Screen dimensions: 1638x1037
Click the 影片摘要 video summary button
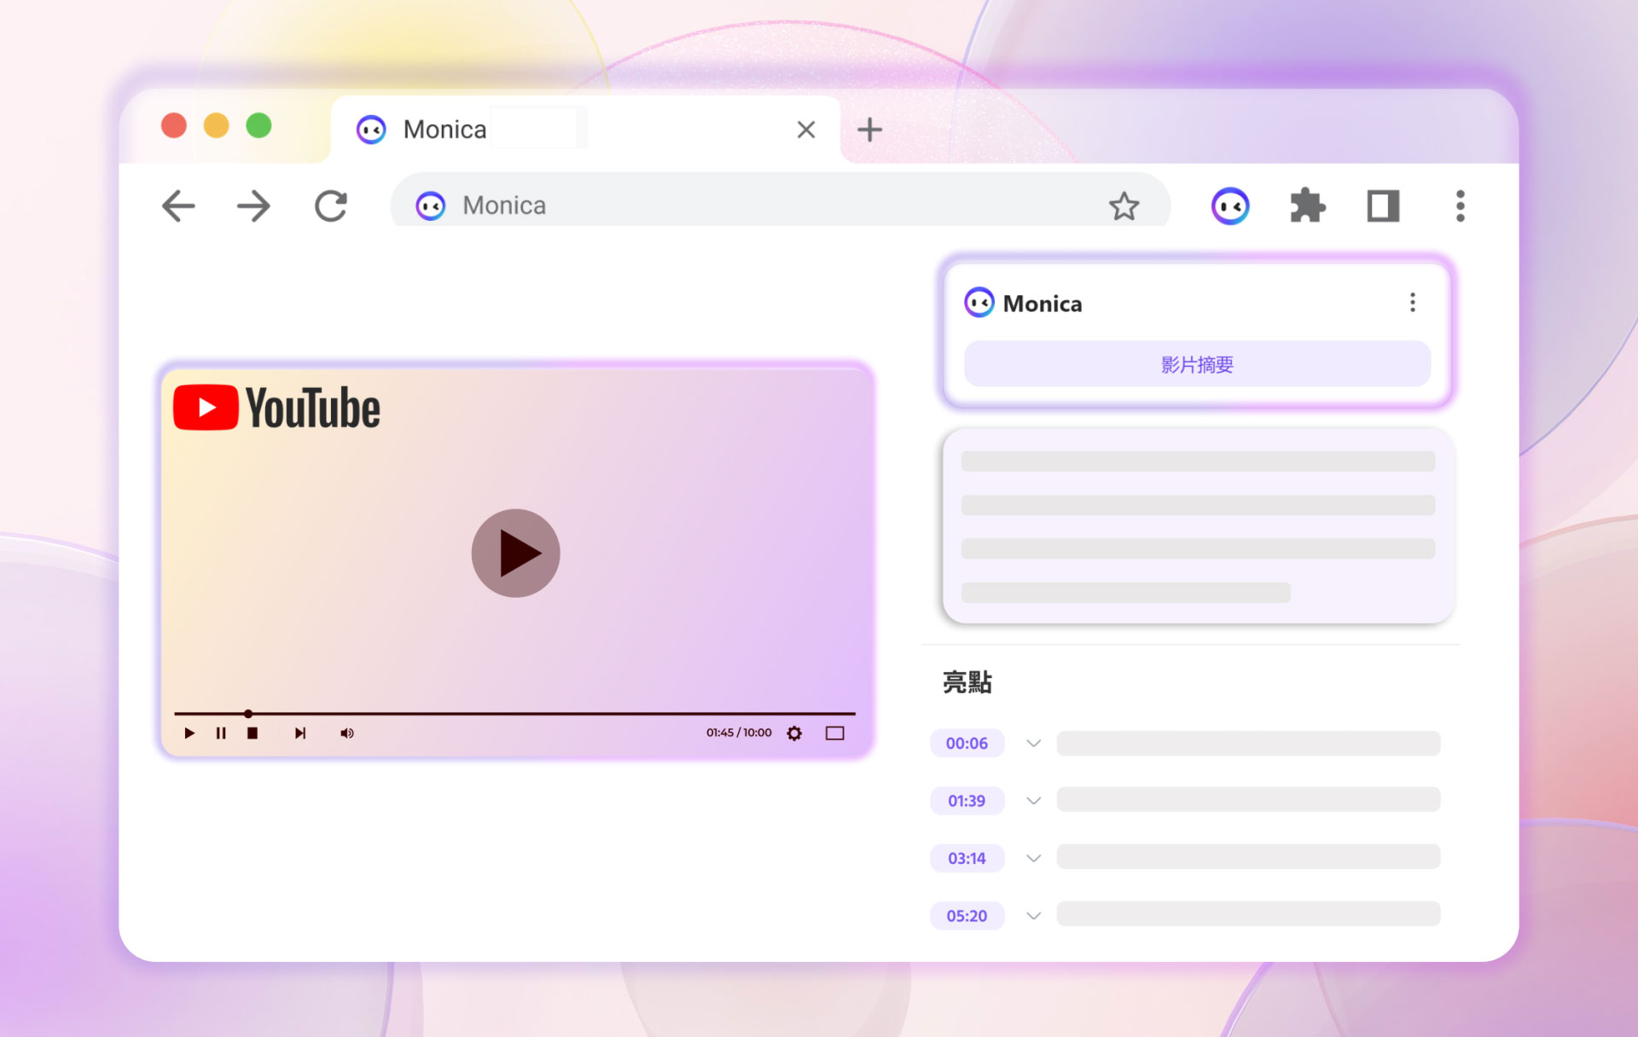pyautogui.click(x=1196, y=365)
